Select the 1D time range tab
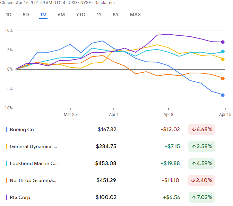Screen dimensions: 233x206 coord(9,15)
